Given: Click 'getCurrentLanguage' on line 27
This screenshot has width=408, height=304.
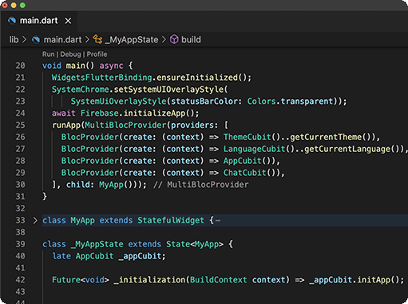Looking at the screenshot, I should (x=347, y=149).
